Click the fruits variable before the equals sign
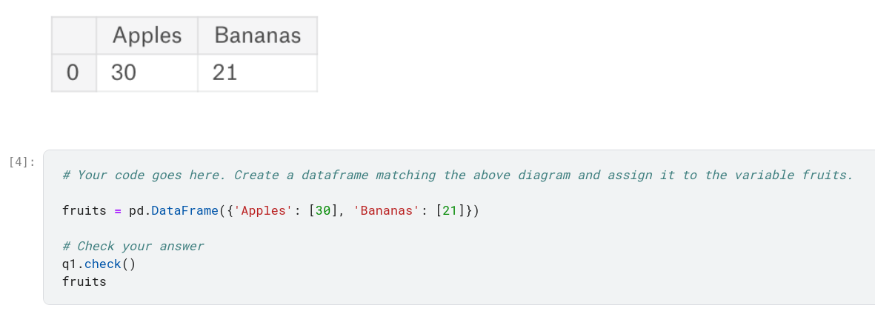This screenshot has width=875, height=311. coord(84,211)
